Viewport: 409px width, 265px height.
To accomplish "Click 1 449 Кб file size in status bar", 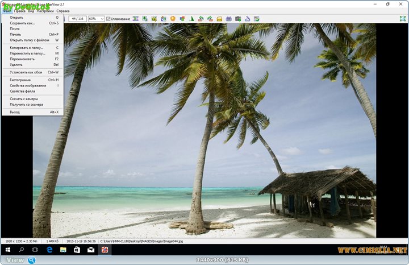I will (x=52, y=241).
